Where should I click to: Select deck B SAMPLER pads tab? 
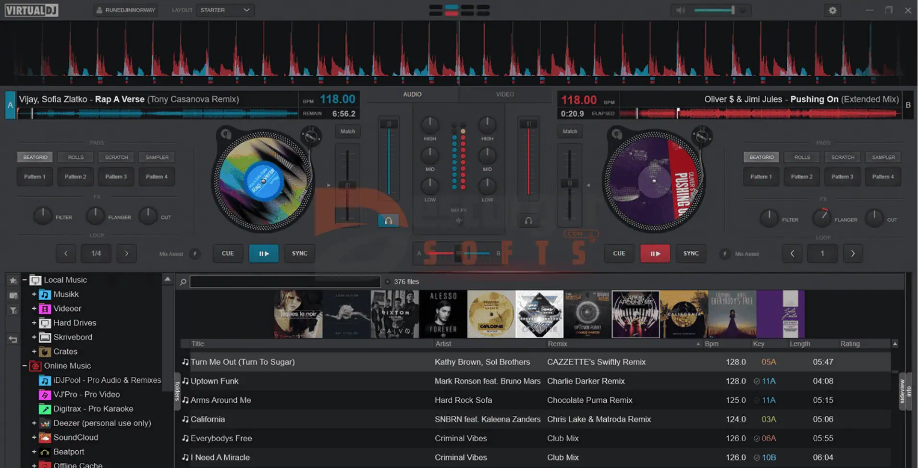point(883,157)
